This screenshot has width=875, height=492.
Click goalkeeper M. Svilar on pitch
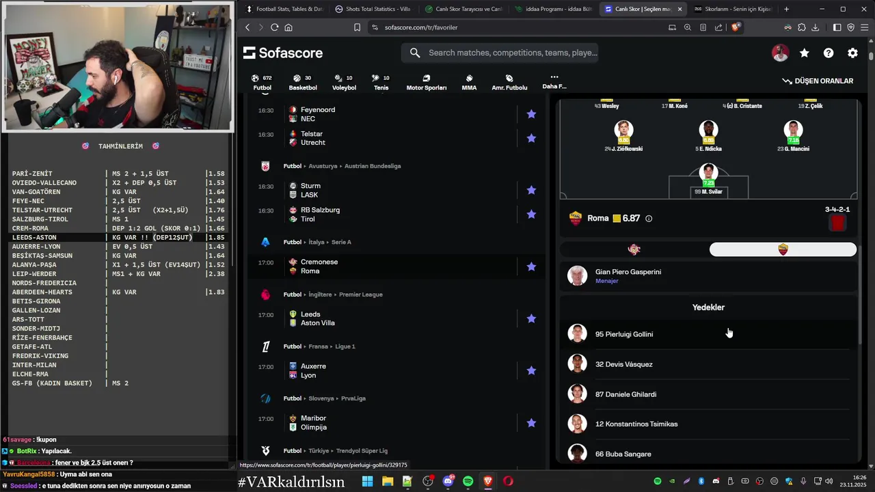(708, 179)
